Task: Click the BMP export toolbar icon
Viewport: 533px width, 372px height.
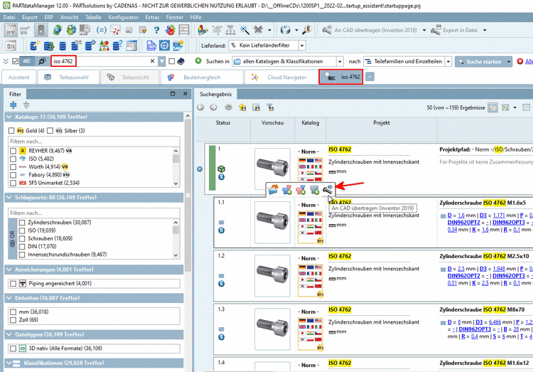Action: click(x=11, y=31)
